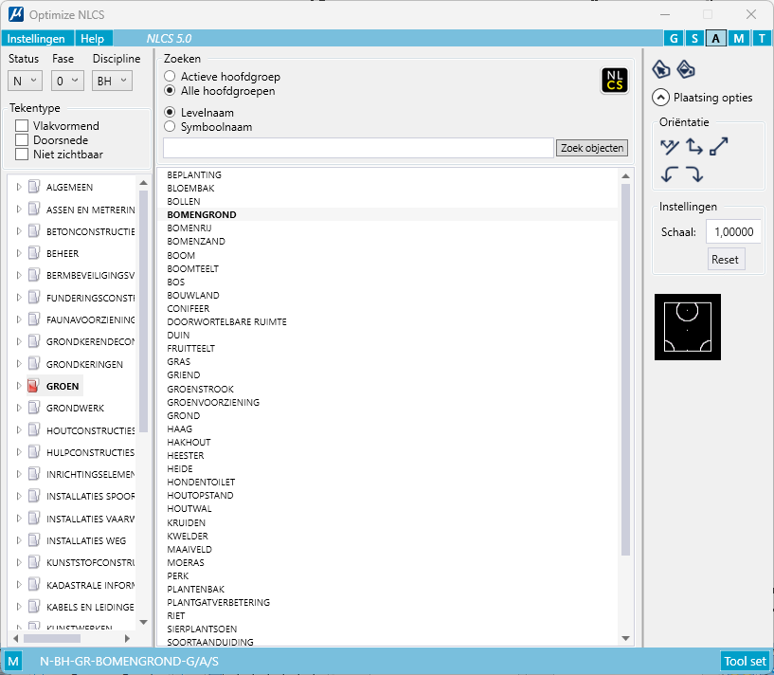The height and width of the screenshot is (675, 774).
Task: Expand the GROEN tree node
Action: point(19,386)
